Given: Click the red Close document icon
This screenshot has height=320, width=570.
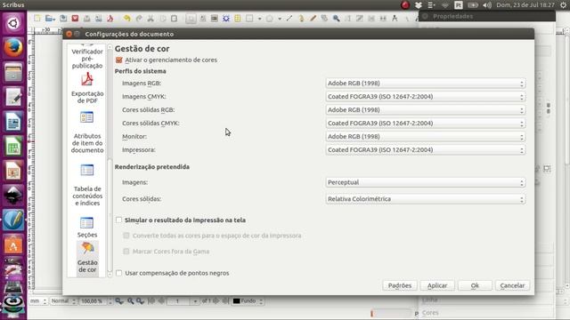Looking at the screenshot, I should (x=75, y=18).
